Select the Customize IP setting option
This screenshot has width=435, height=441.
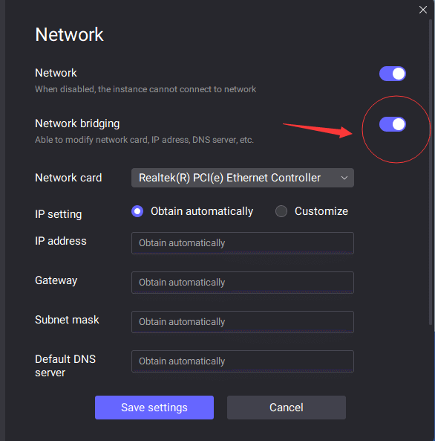[281, 211]
